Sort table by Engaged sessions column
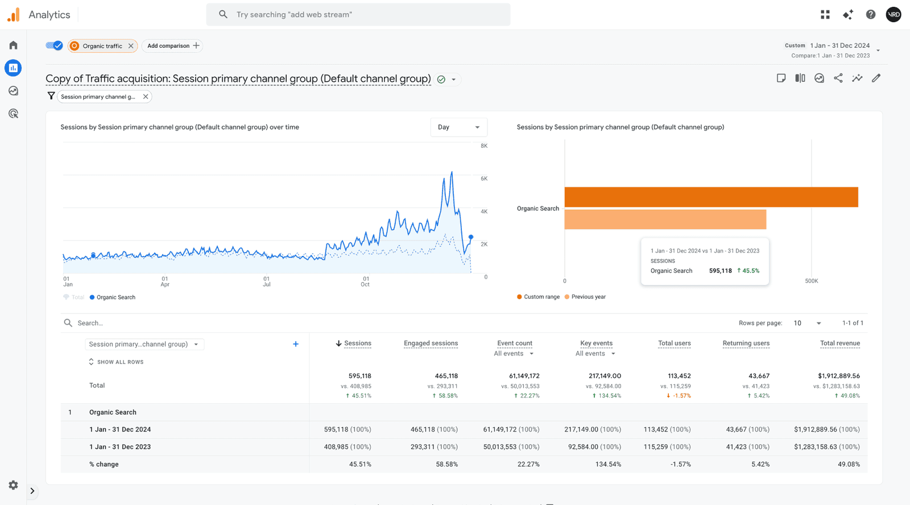Viewport: 910px width, 505px height. coord(431,343)
